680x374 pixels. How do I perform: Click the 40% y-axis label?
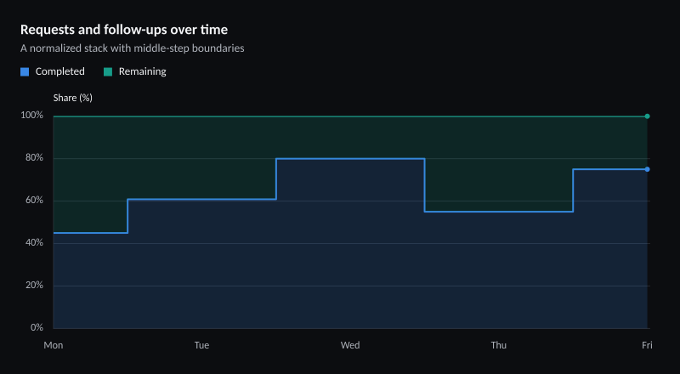[x=36, y=243]
